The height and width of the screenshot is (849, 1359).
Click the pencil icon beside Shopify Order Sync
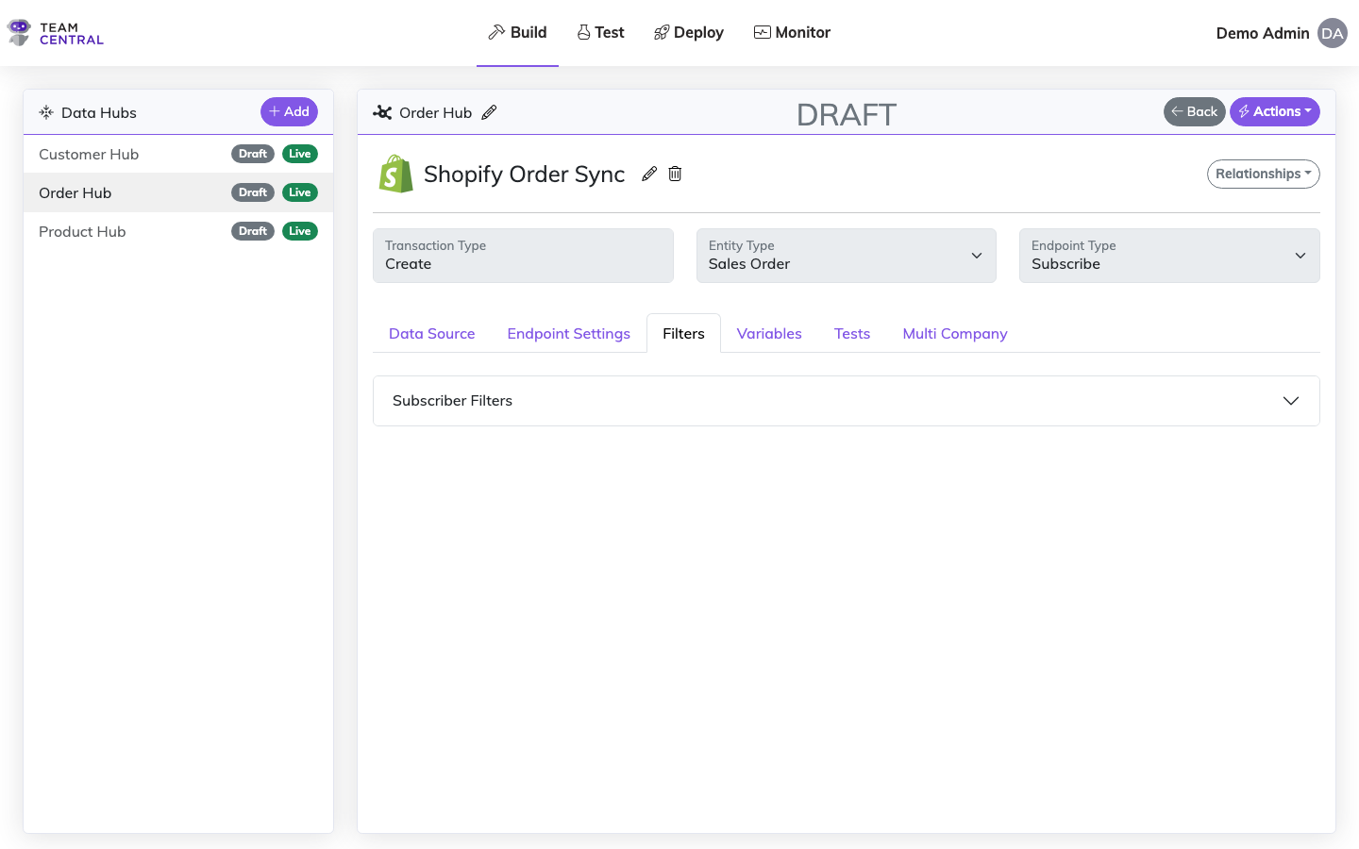point(648,174)
